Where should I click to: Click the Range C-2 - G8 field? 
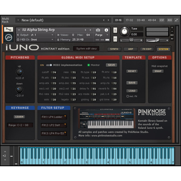tap(20, 125)
